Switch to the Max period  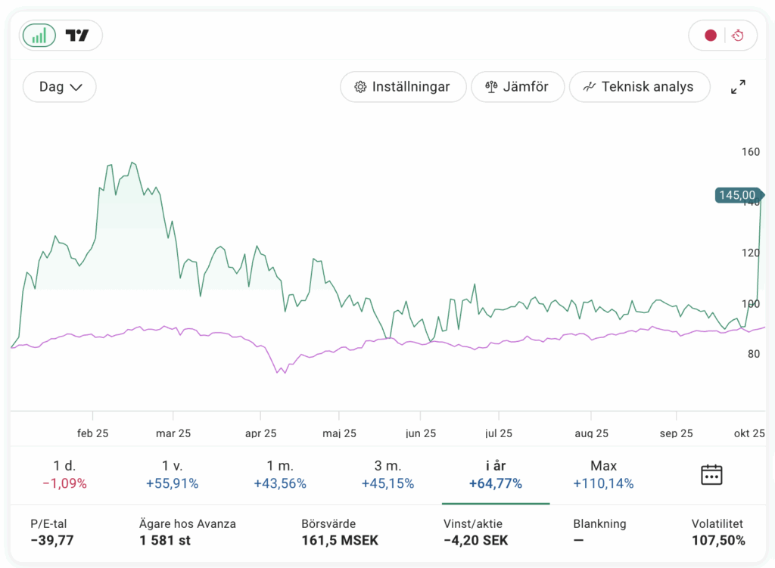tap(603, 475)
